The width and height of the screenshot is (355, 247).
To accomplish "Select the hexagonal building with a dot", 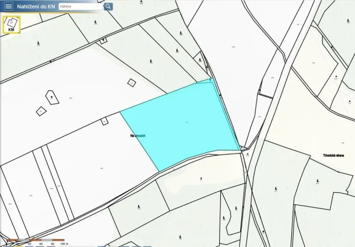I will [52, 97].
